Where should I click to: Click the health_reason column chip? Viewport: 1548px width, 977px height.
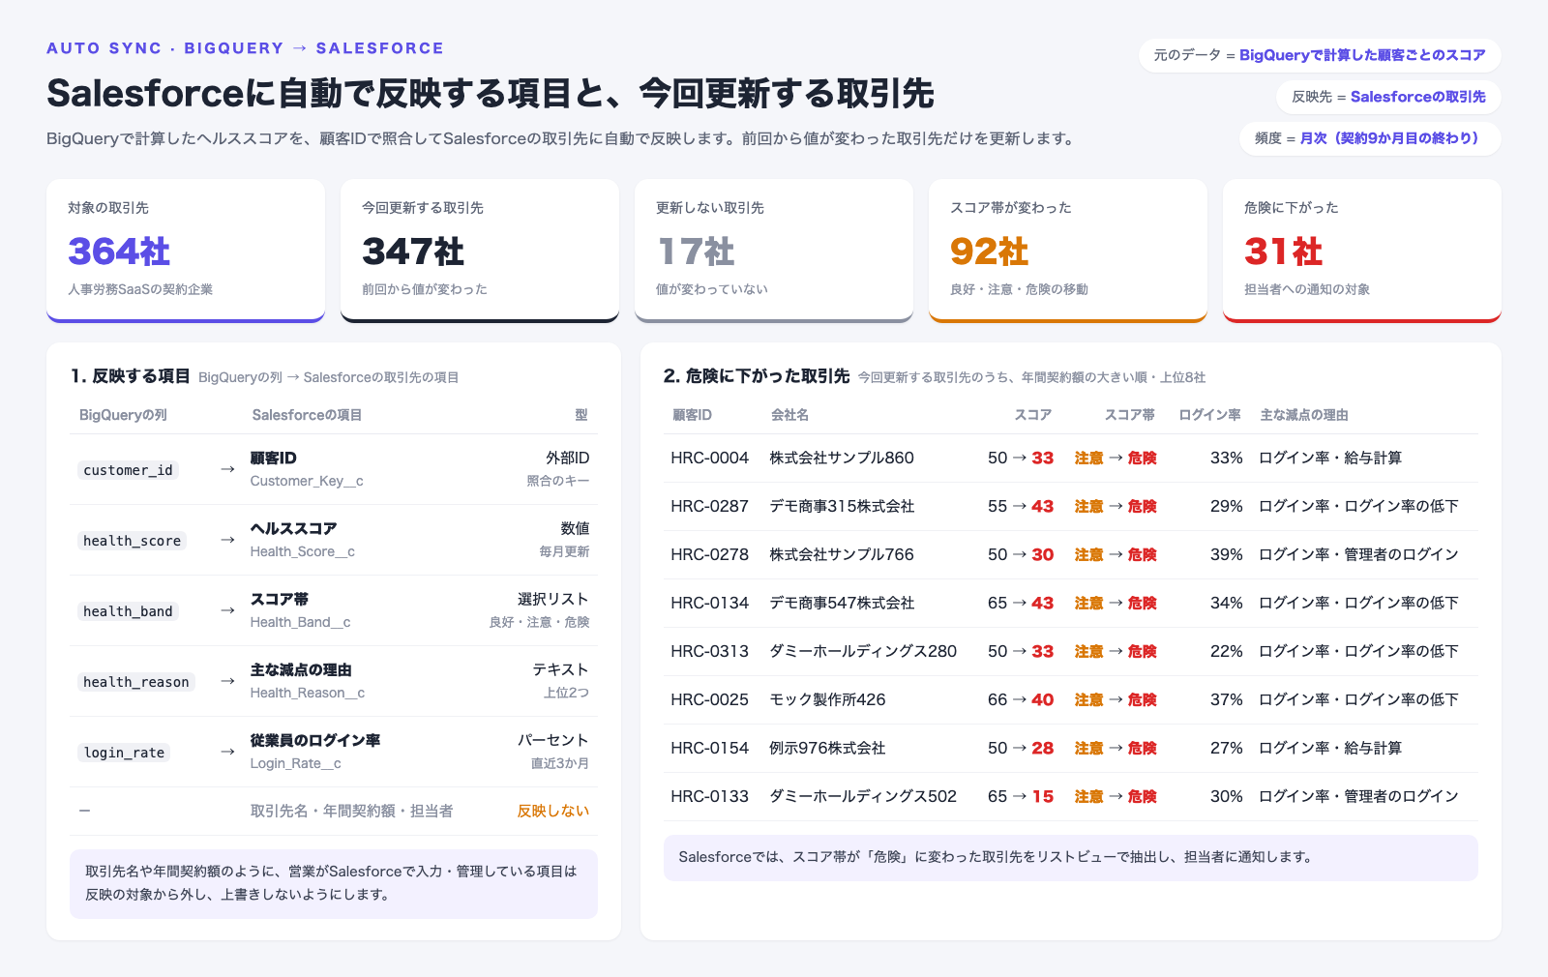[x=136, y=682]
